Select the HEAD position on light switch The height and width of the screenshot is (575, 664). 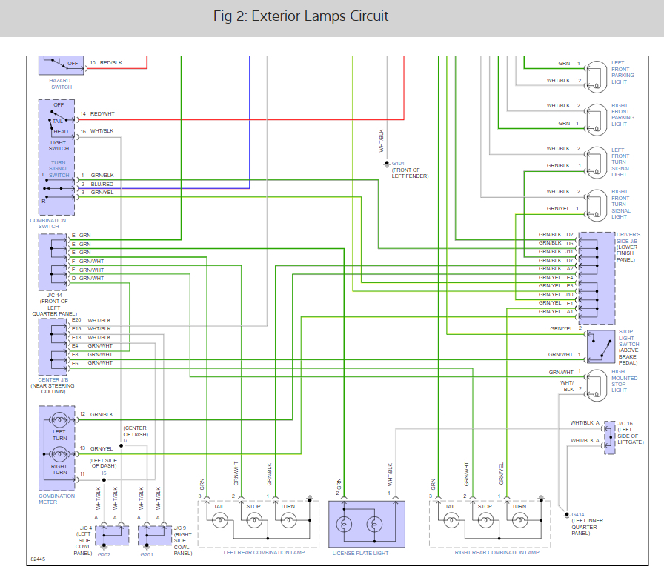click(x=61, y=132)
